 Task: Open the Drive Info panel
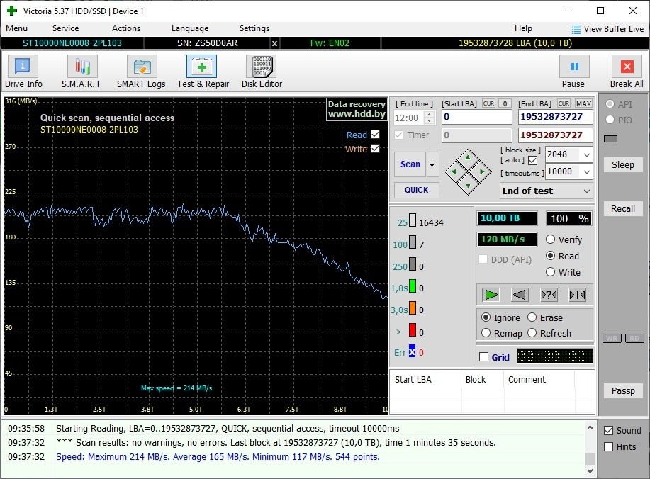pos(23,72)
